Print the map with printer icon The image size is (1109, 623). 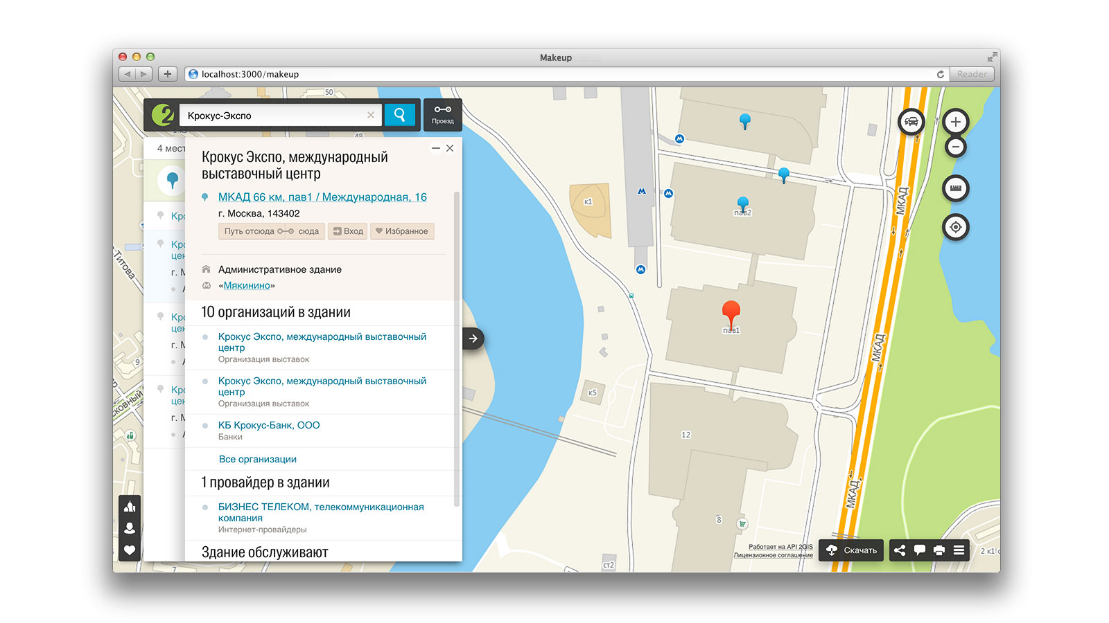pos(939,550)
